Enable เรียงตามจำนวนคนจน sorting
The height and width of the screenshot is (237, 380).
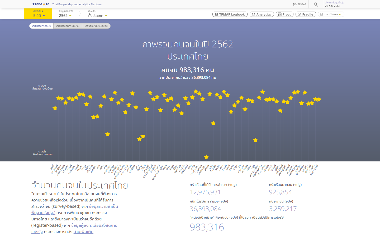point(96,26)
